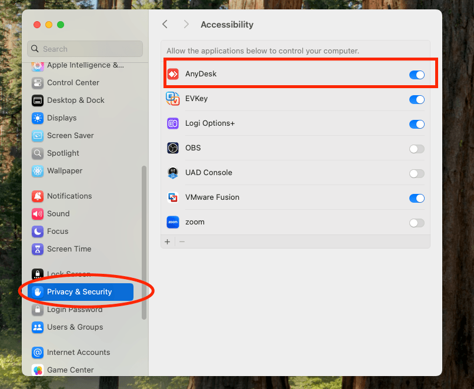Click the Search settings field
The width and height of the screenshot is (474, 389).
pyautogui.click(x=85, y=49)
